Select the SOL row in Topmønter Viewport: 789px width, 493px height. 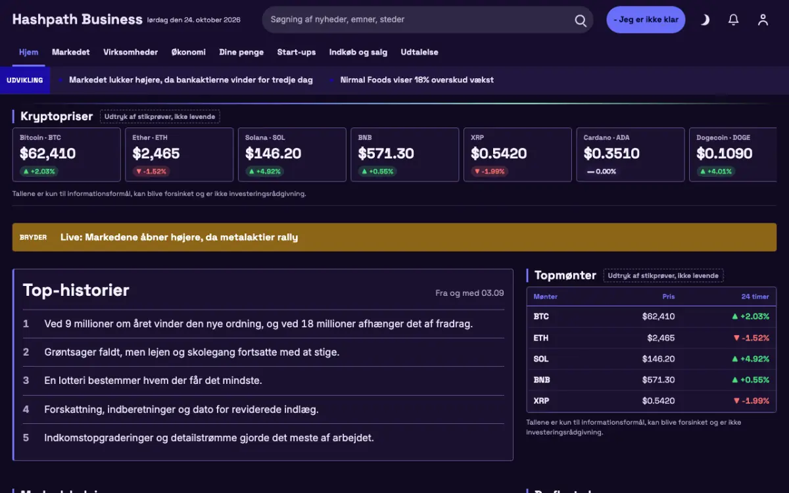point(652,359)
